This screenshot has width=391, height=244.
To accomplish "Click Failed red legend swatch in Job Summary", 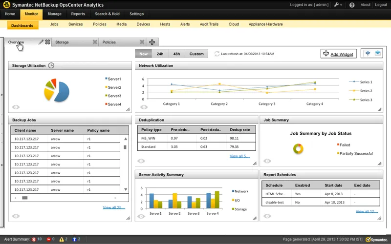I will click(338, 144).
